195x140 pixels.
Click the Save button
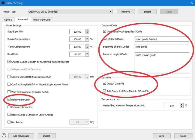point(161,136)
